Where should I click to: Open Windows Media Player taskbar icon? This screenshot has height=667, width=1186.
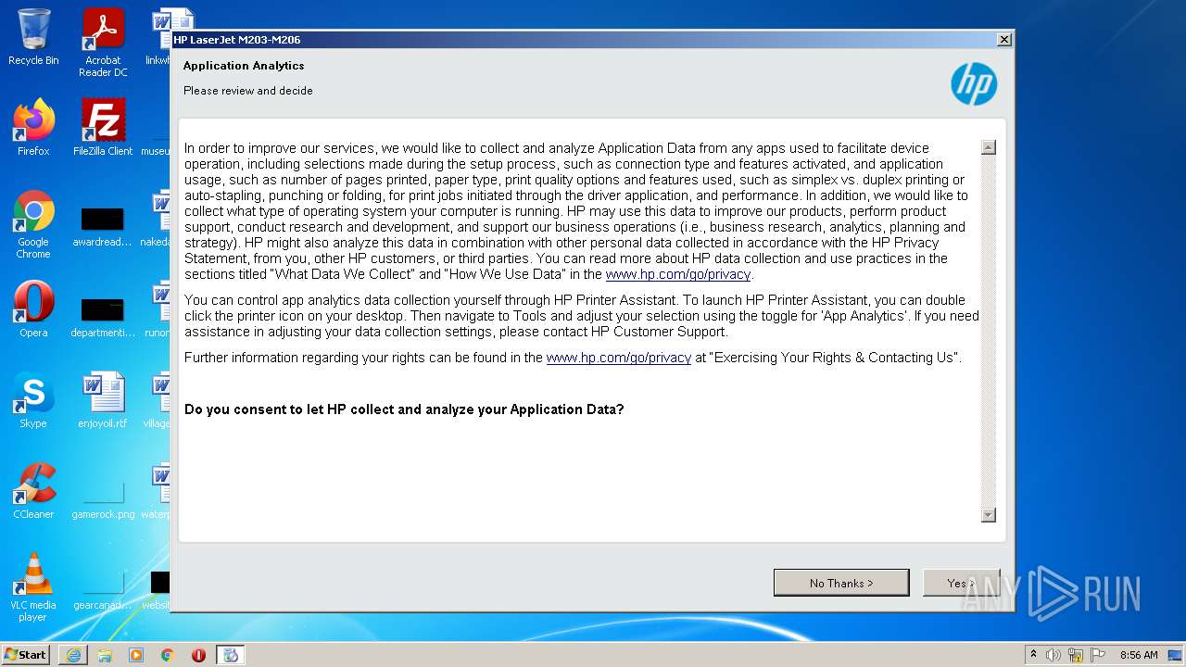pyautogui.click(x=136, y=655)
